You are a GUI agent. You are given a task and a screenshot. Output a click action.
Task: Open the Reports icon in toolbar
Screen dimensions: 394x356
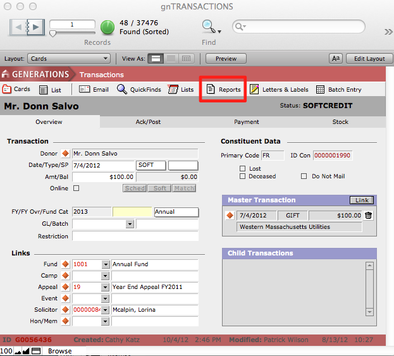211,90
